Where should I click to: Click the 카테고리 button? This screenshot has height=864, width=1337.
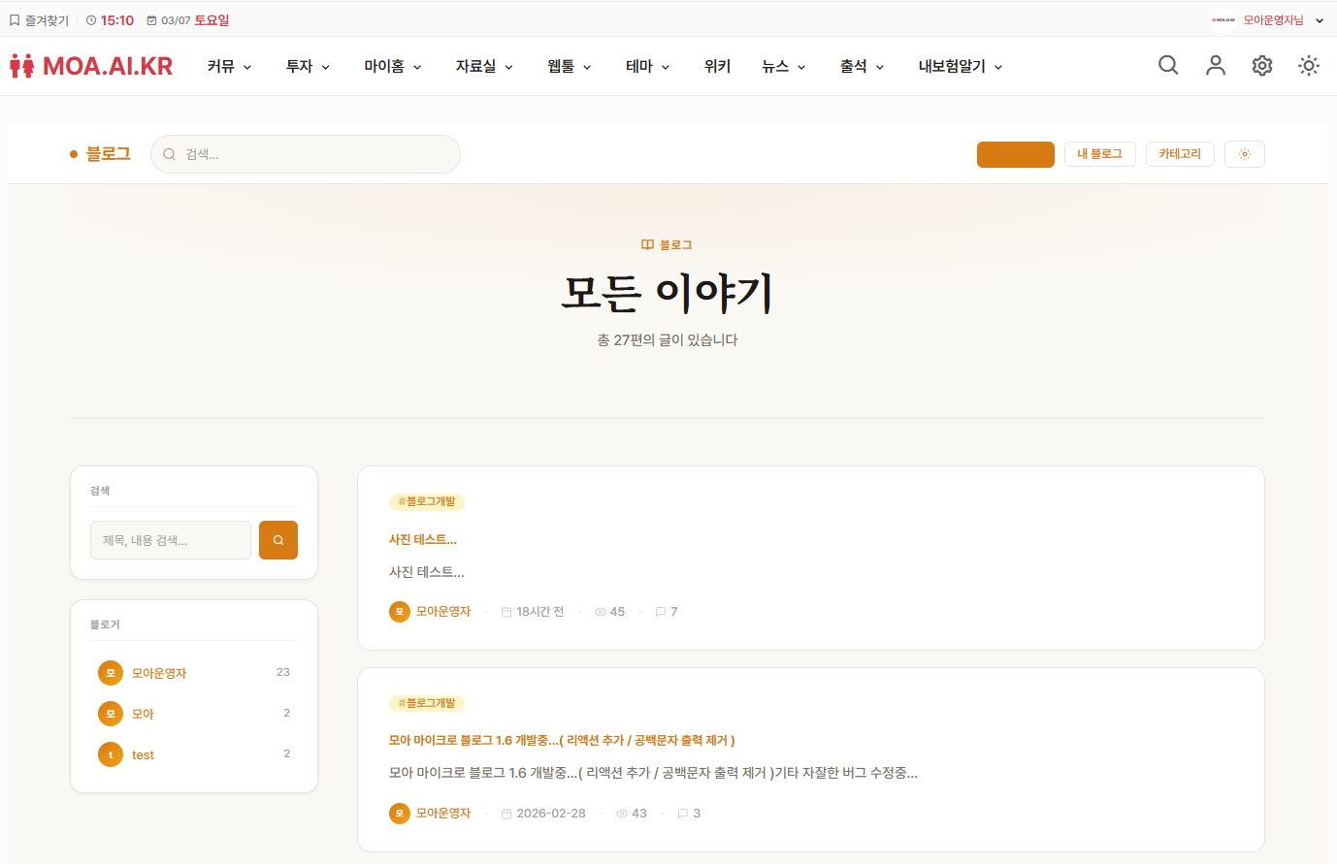pyautogui.click(x=1179, y=154)
